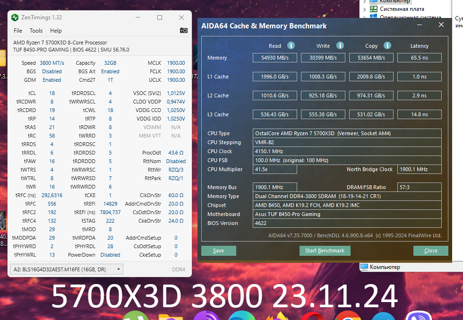Screen dimensions: 463x320
Task: Click the tSTAG value 222
Action: pyautogui.click(x=110, y=221)
